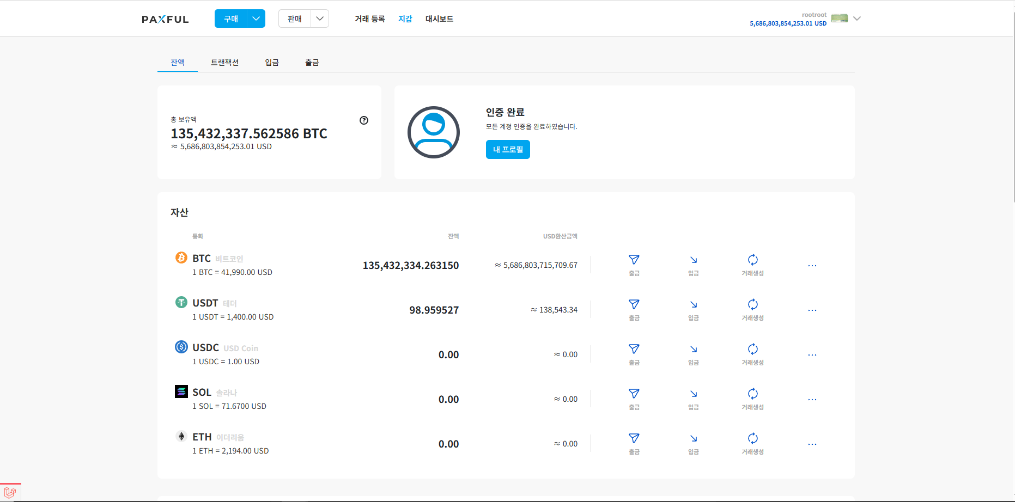Image resolution: width=1015 pixels, height=502 pixels.
Task: Switch to the 트랜잭션 tab
Action: 224,62
